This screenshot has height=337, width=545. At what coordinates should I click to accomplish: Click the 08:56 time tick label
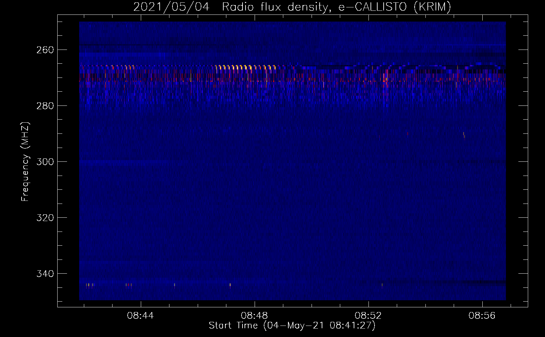(x=482, y=316)
